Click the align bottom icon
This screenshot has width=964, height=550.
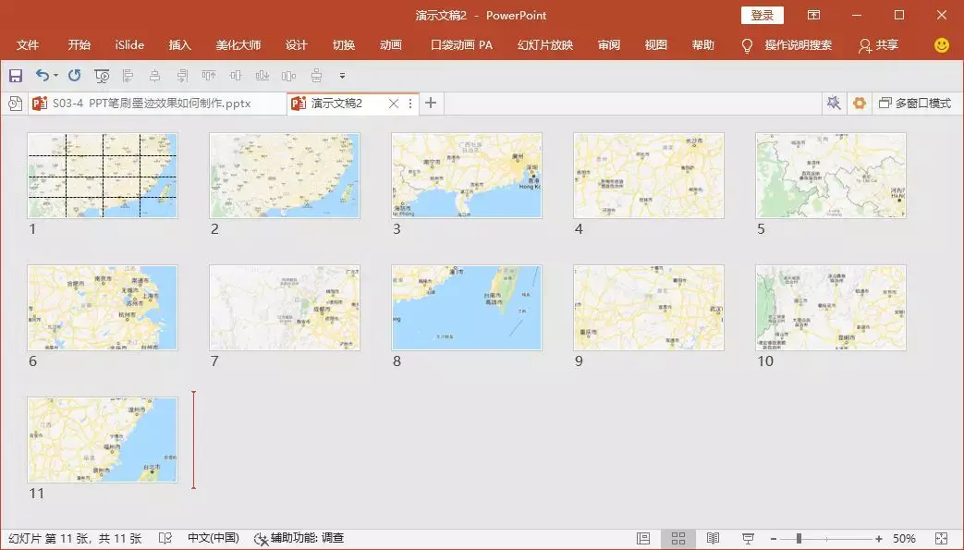[x=262, y=76]
